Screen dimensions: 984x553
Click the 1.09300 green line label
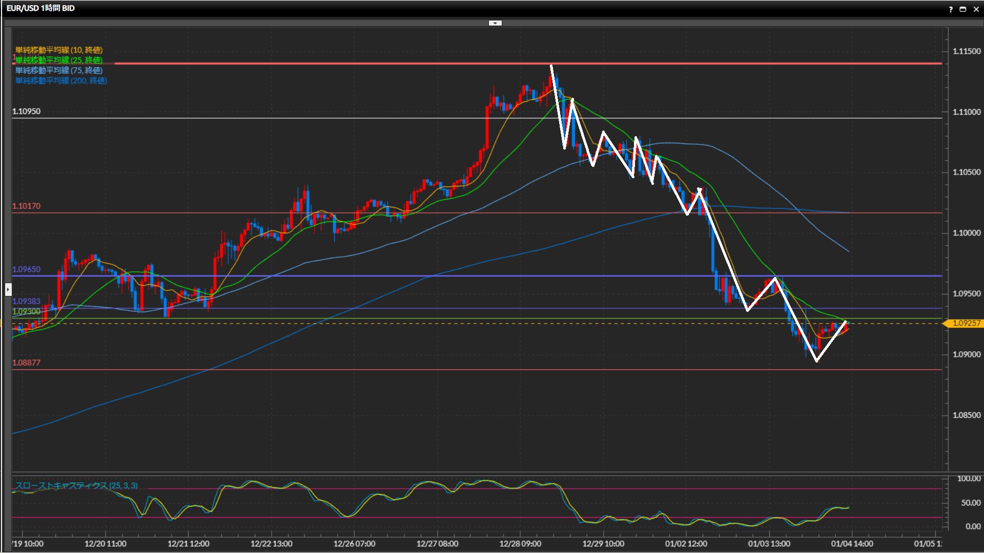26,311
